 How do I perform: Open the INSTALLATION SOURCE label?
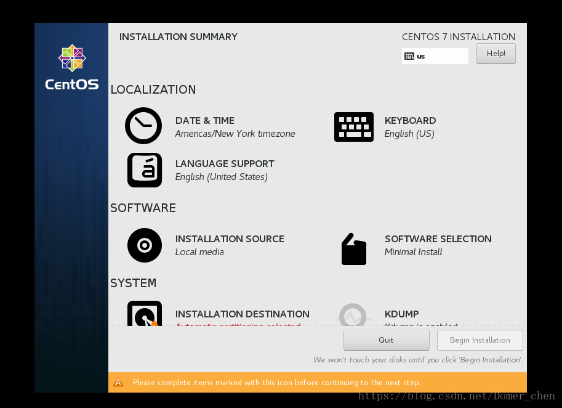(230, 239)
